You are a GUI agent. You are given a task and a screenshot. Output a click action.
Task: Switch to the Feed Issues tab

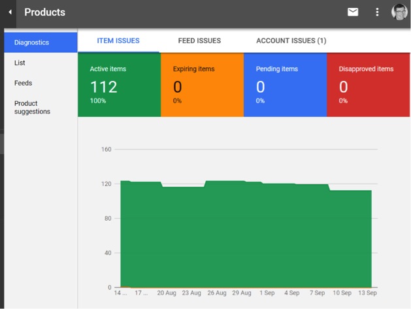click(199, 41)
